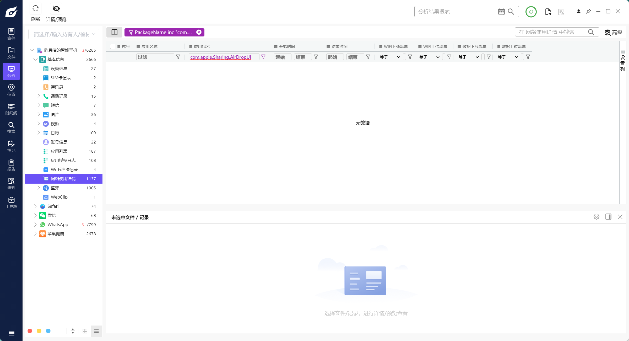Image resolution: width=629 pixels, height=341 pixels.
Task: Open the settings gear in preview panel
Action: click(596, 217)
